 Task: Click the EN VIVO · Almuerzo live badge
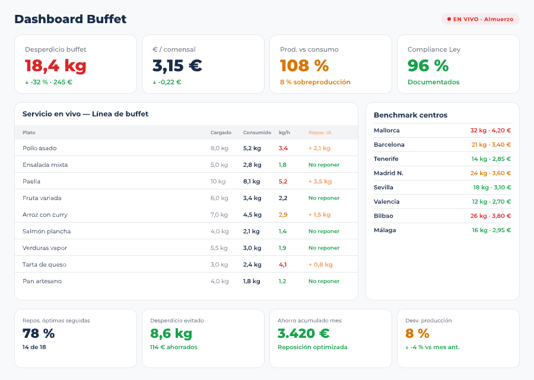481,19
